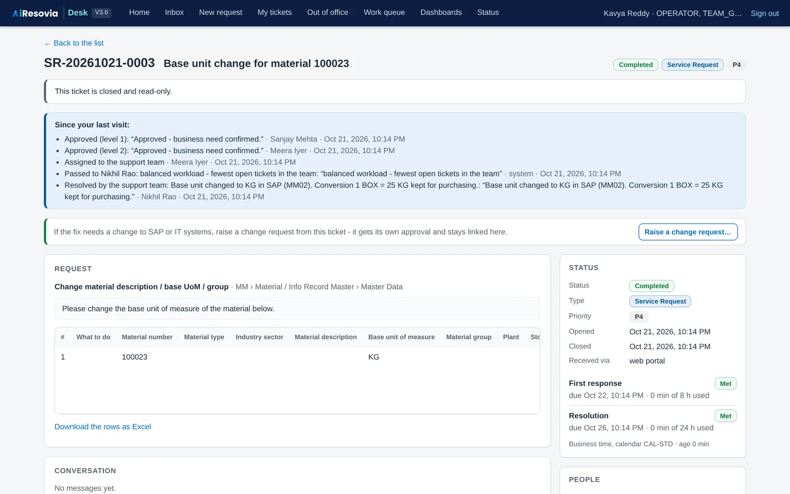Click the Sign out link
790x494 pixels.
765,13
